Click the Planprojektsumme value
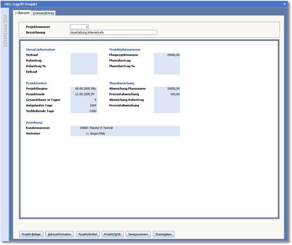 (x=167, y=55)
